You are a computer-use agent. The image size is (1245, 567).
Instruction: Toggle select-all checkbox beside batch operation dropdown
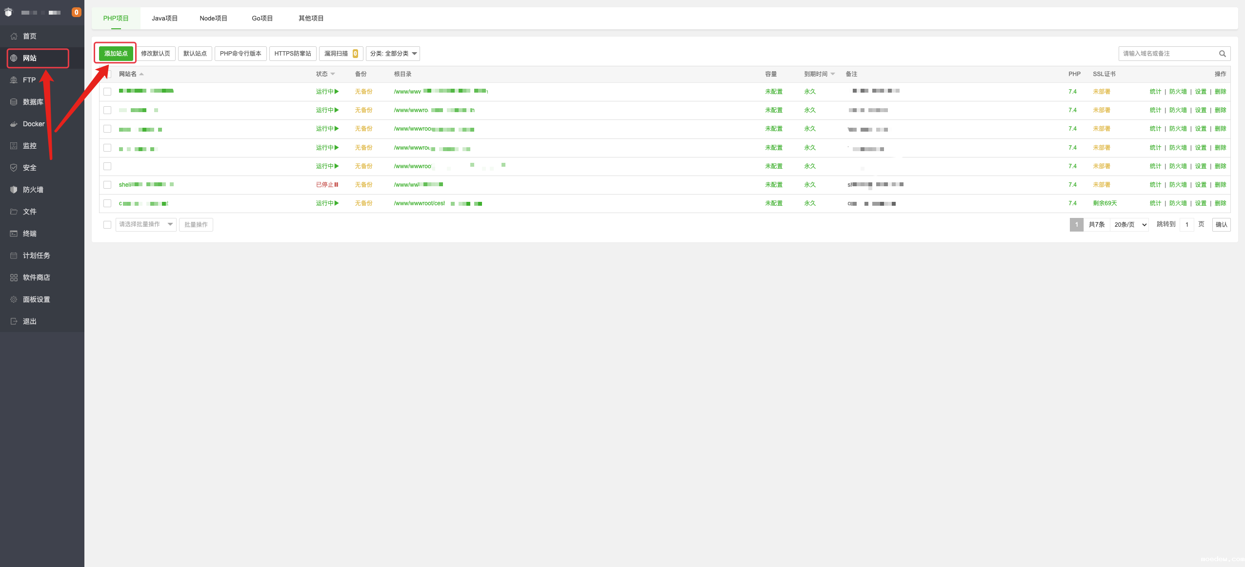pyautogui.click(x=107, y=225)
